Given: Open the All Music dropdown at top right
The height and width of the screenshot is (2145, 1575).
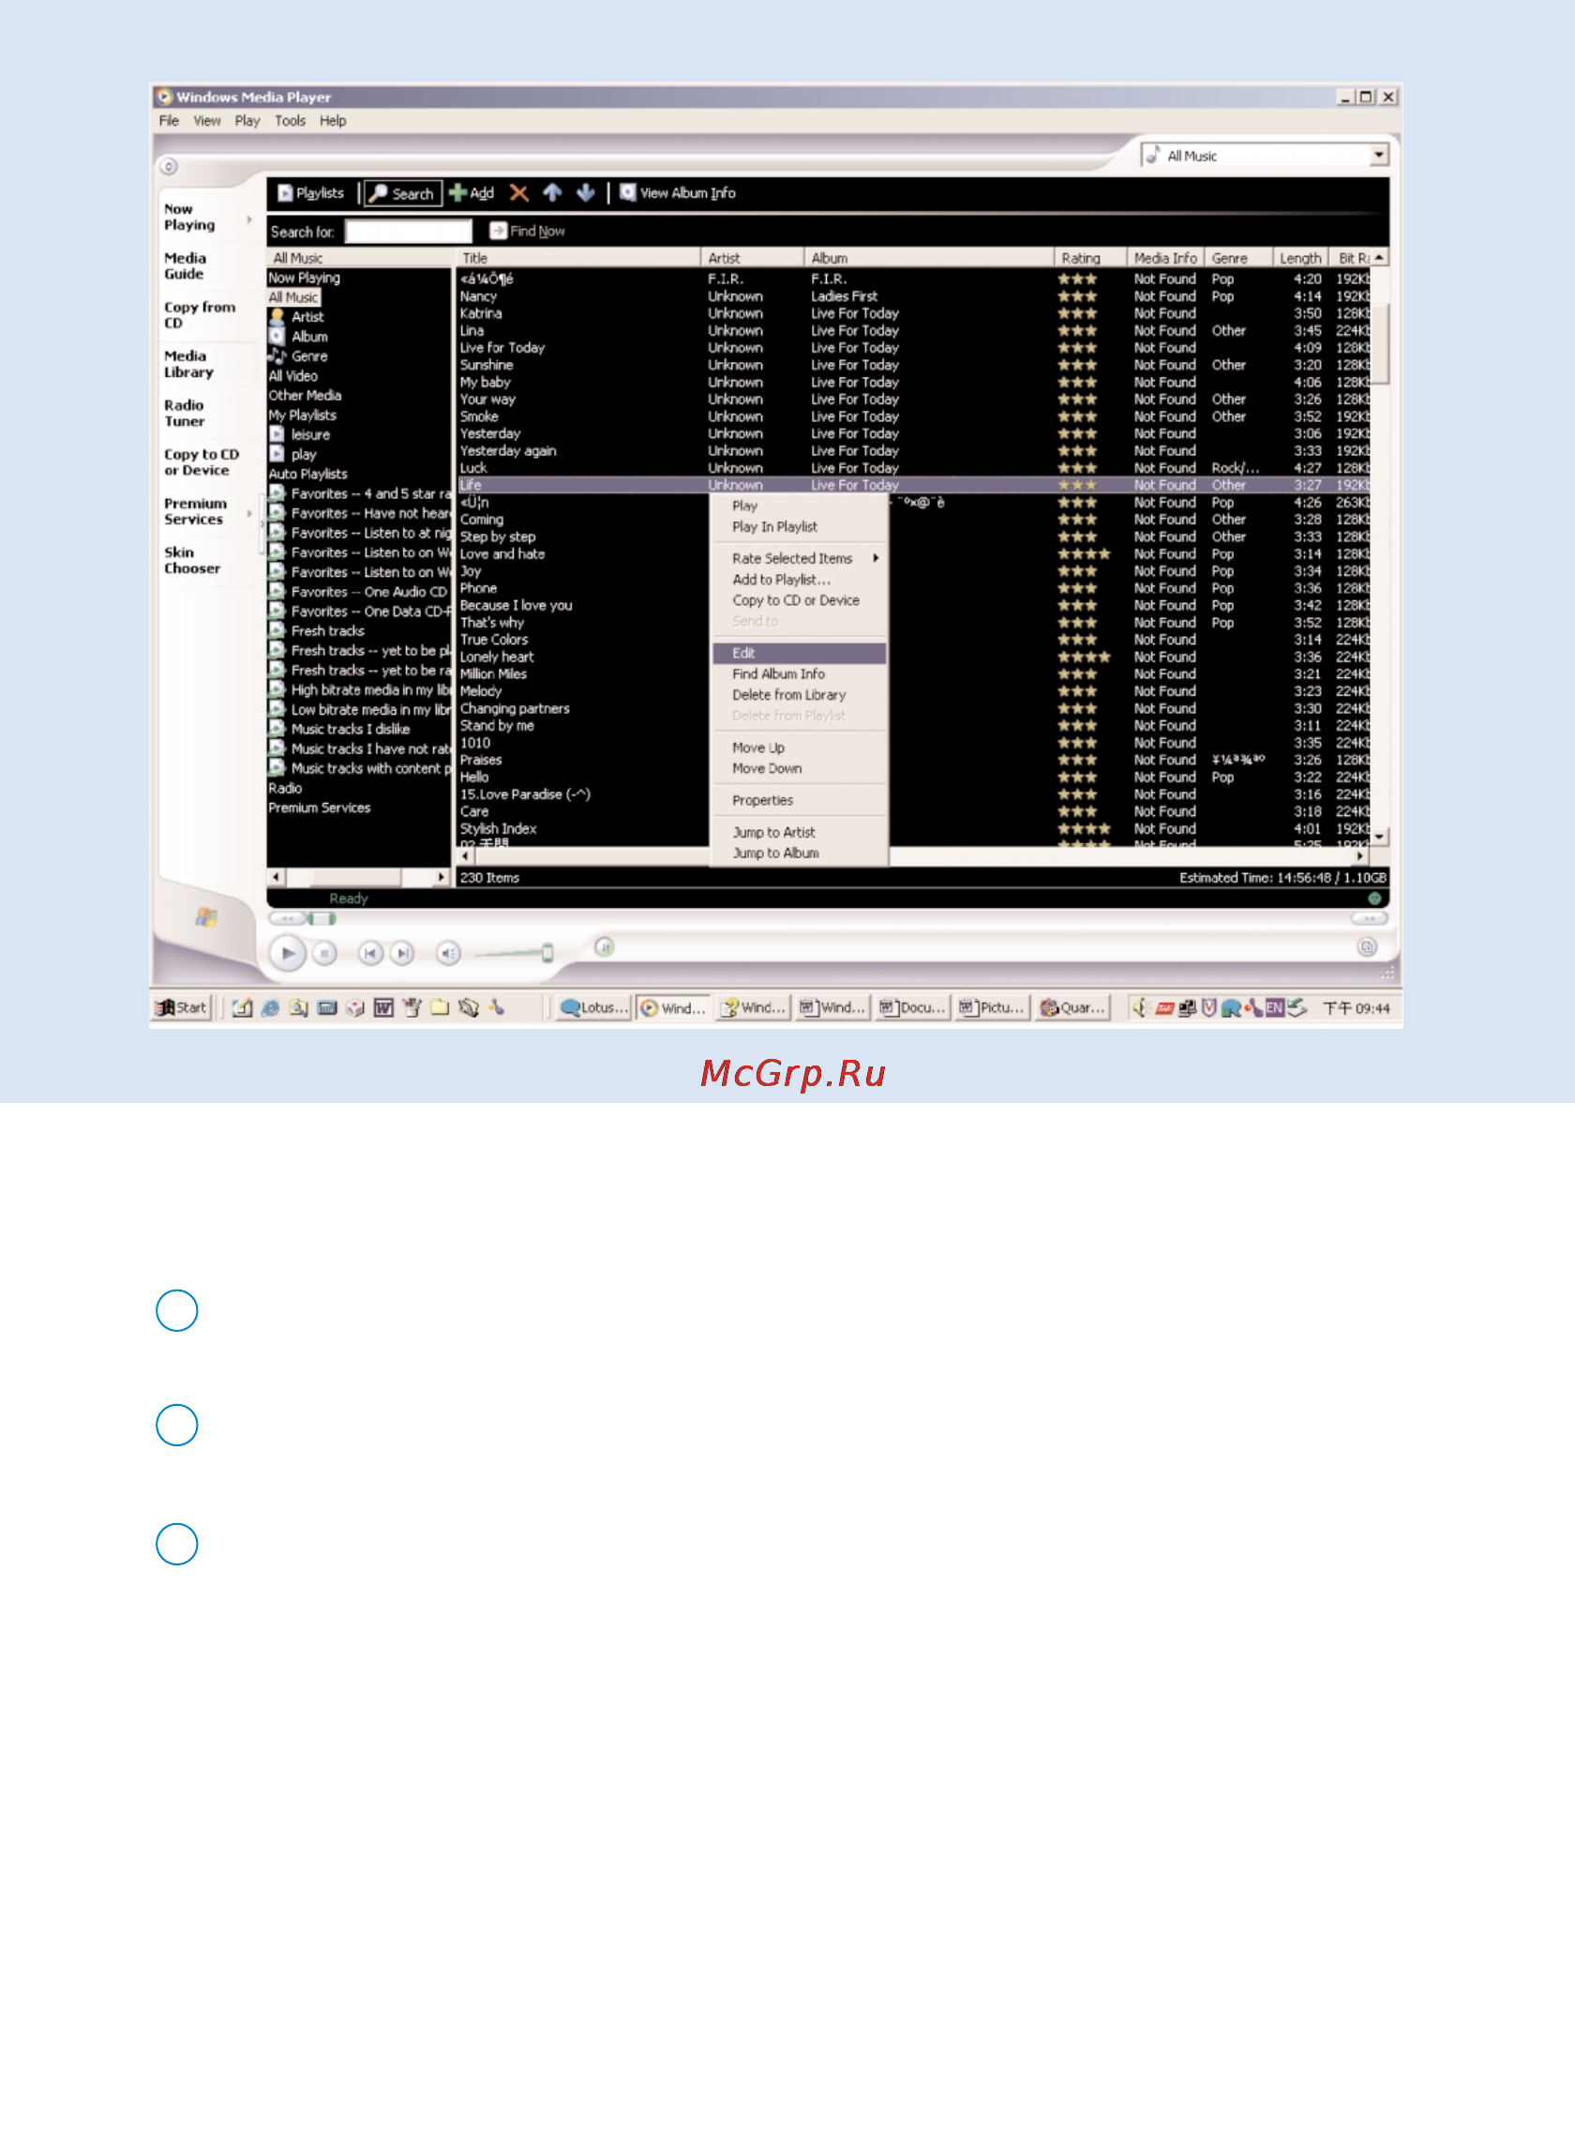Looking at the screenshot, I should tap(1379, 155).
